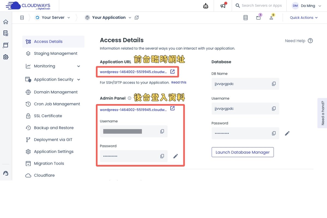Click Launch Database Manager button
The image size is (327, 218).
point(243,152)
